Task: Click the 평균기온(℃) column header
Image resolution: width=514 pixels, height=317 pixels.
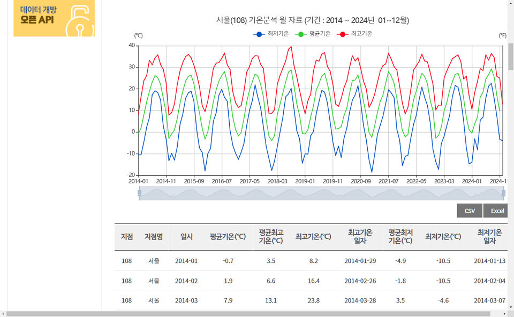Action: (228, 237)
